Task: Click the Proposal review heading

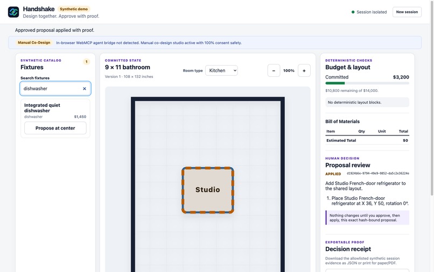Action: pyautogui.click(x=348, y=166)
